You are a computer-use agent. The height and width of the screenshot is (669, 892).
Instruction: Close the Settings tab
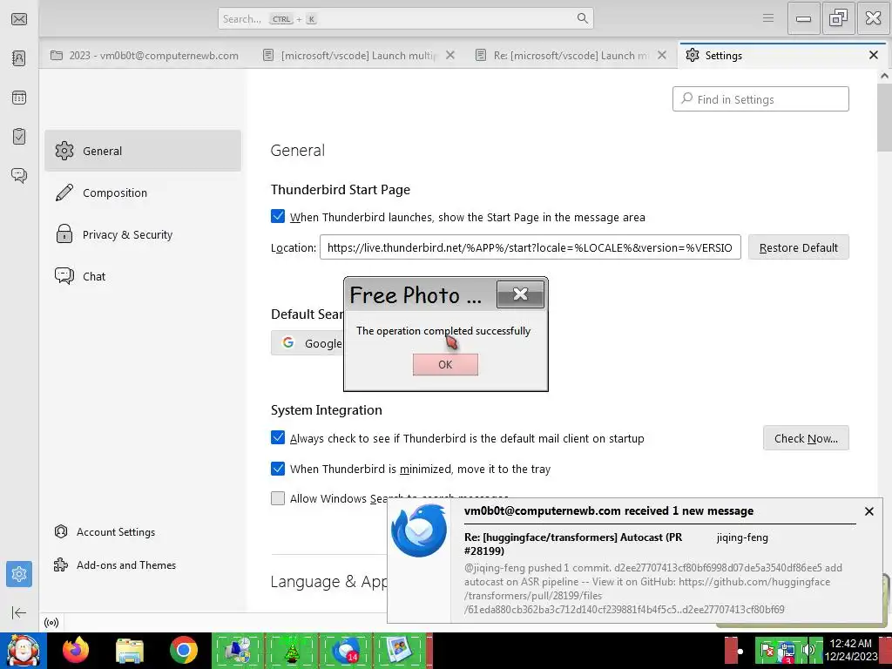coord(873,55)
